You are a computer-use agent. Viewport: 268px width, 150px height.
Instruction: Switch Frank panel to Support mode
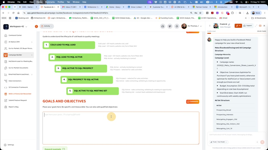[248, 26]
